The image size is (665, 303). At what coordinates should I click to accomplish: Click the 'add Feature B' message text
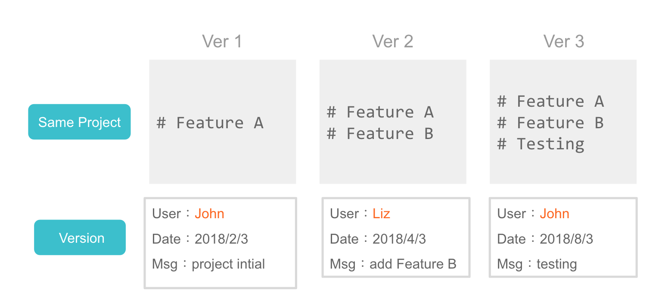[x=413, y=264]
